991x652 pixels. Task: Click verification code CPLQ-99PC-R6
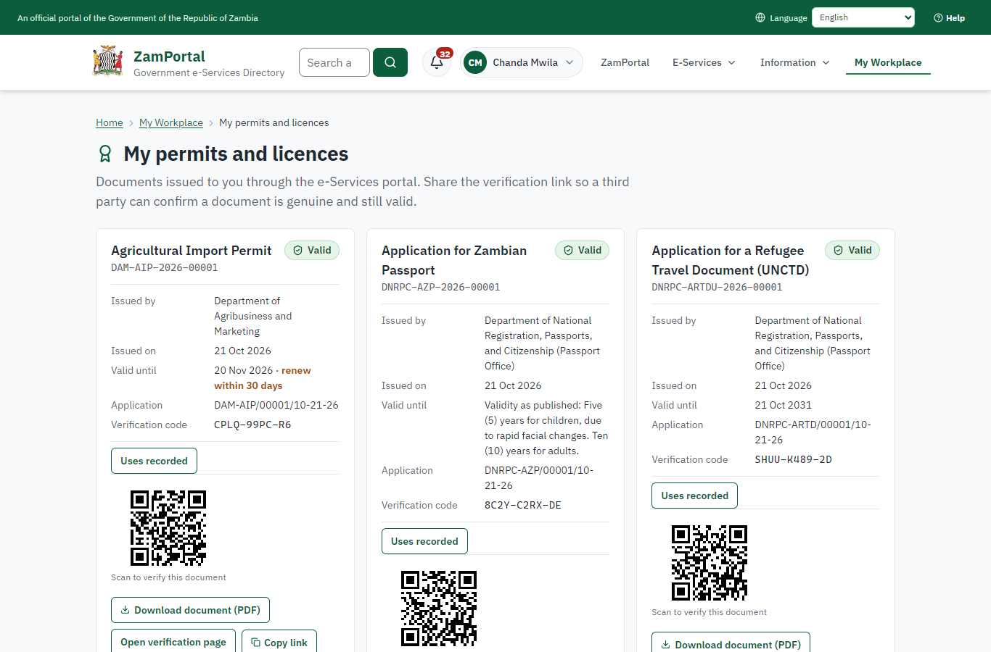click(x=252, y=425)
